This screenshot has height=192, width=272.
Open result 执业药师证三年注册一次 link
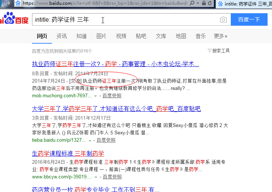tap(116, 64)
